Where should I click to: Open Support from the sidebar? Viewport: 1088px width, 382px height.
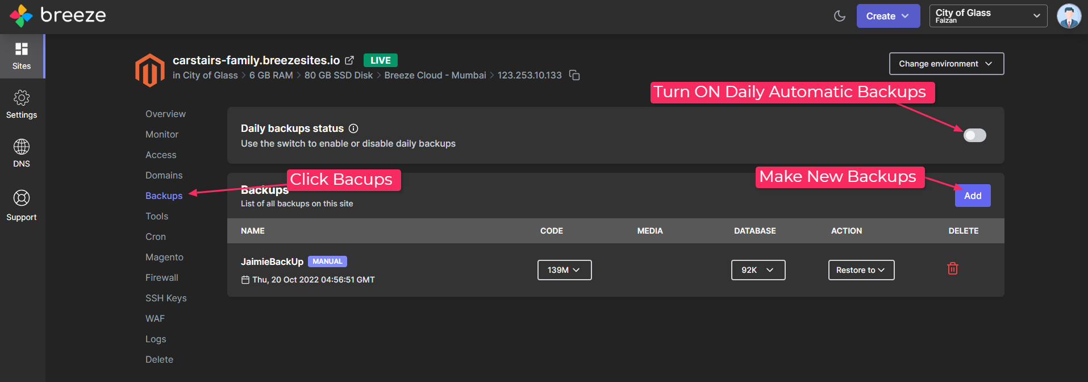pyautogui.click(x=22, y=206)
